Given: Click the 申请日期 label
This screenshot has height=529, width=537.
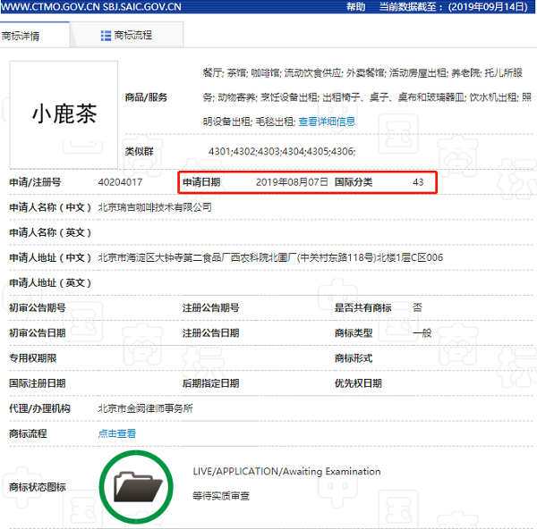Looking at the screenshot, I should (x=201, y=182).
